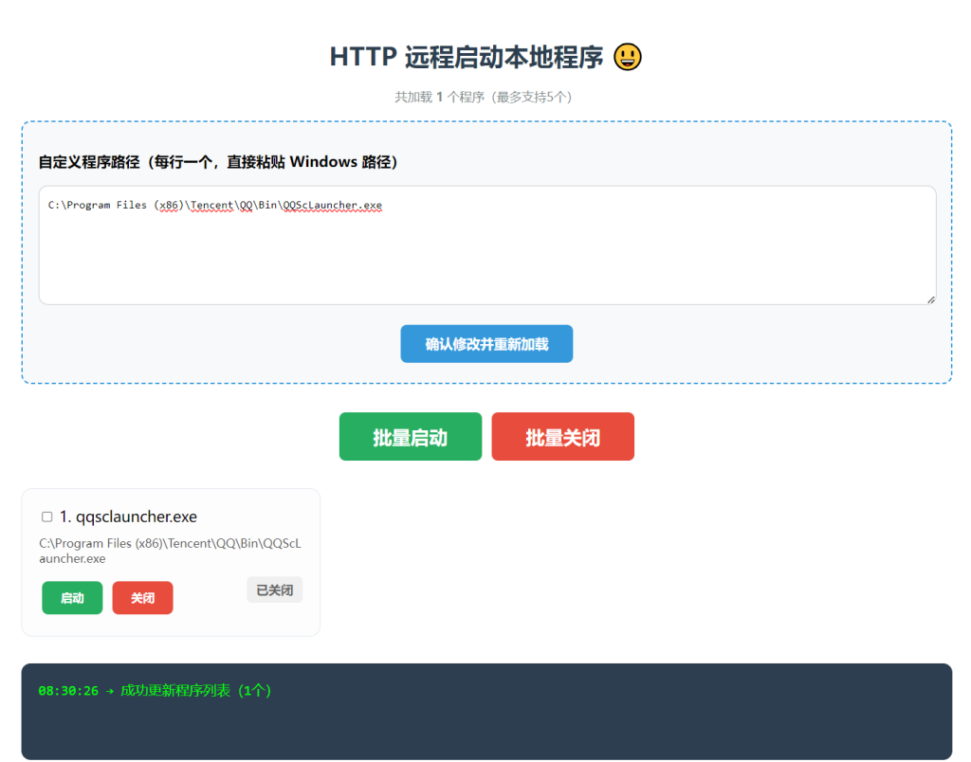Enable selection of program 1 in the list
The width and height of the screenshot is (971, 762).
point(46,516)
